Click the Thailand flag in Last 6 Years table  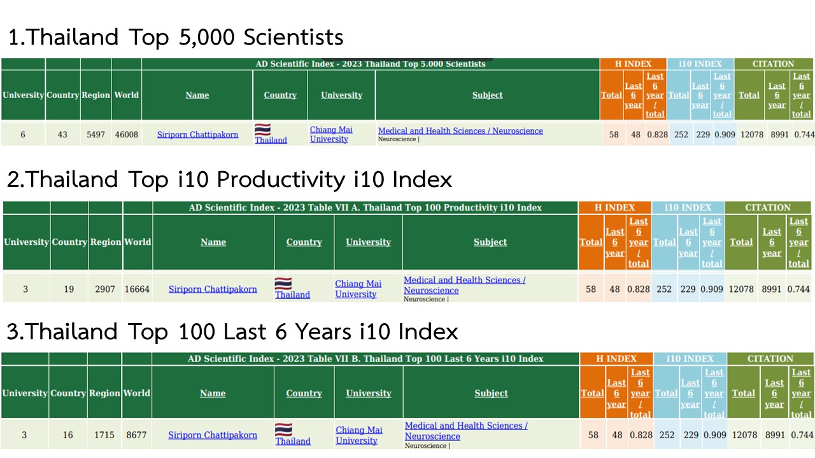coord(284,430)
